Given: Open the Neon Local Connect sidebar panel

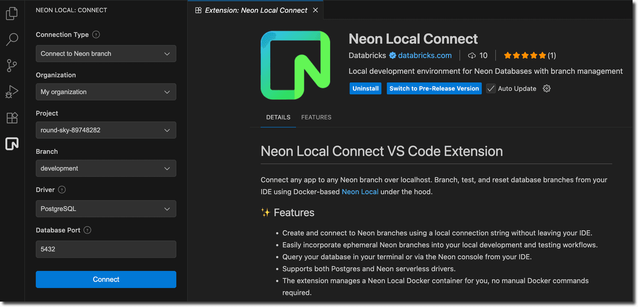Looking at the screenshot, I should [12, 144].
